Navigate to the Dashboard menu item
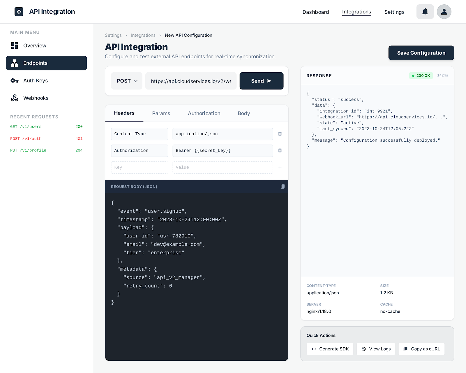Viewport: 466px width, 373px height. pos(316,12)
